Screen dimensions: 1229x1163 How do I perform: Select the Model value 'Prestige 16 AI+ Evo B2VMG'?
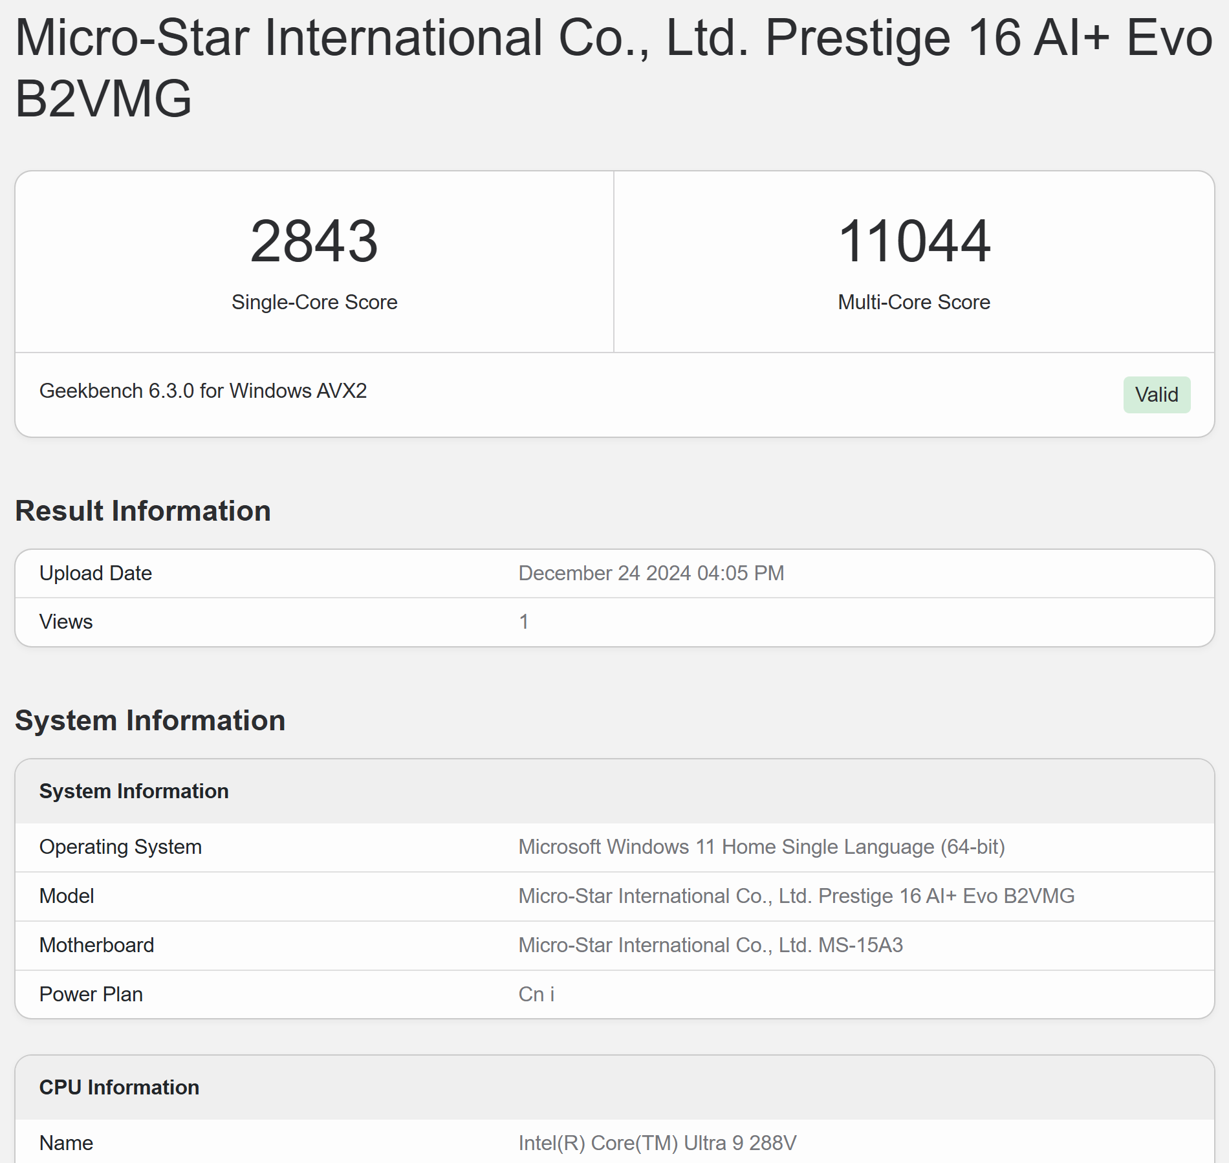point(946,896)
